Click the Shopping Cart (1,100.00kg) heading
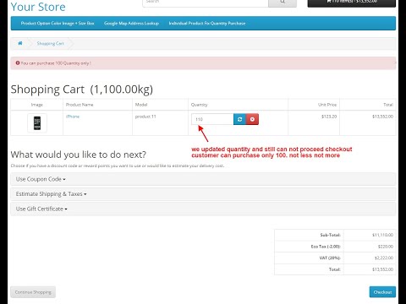 coord(82,90)
